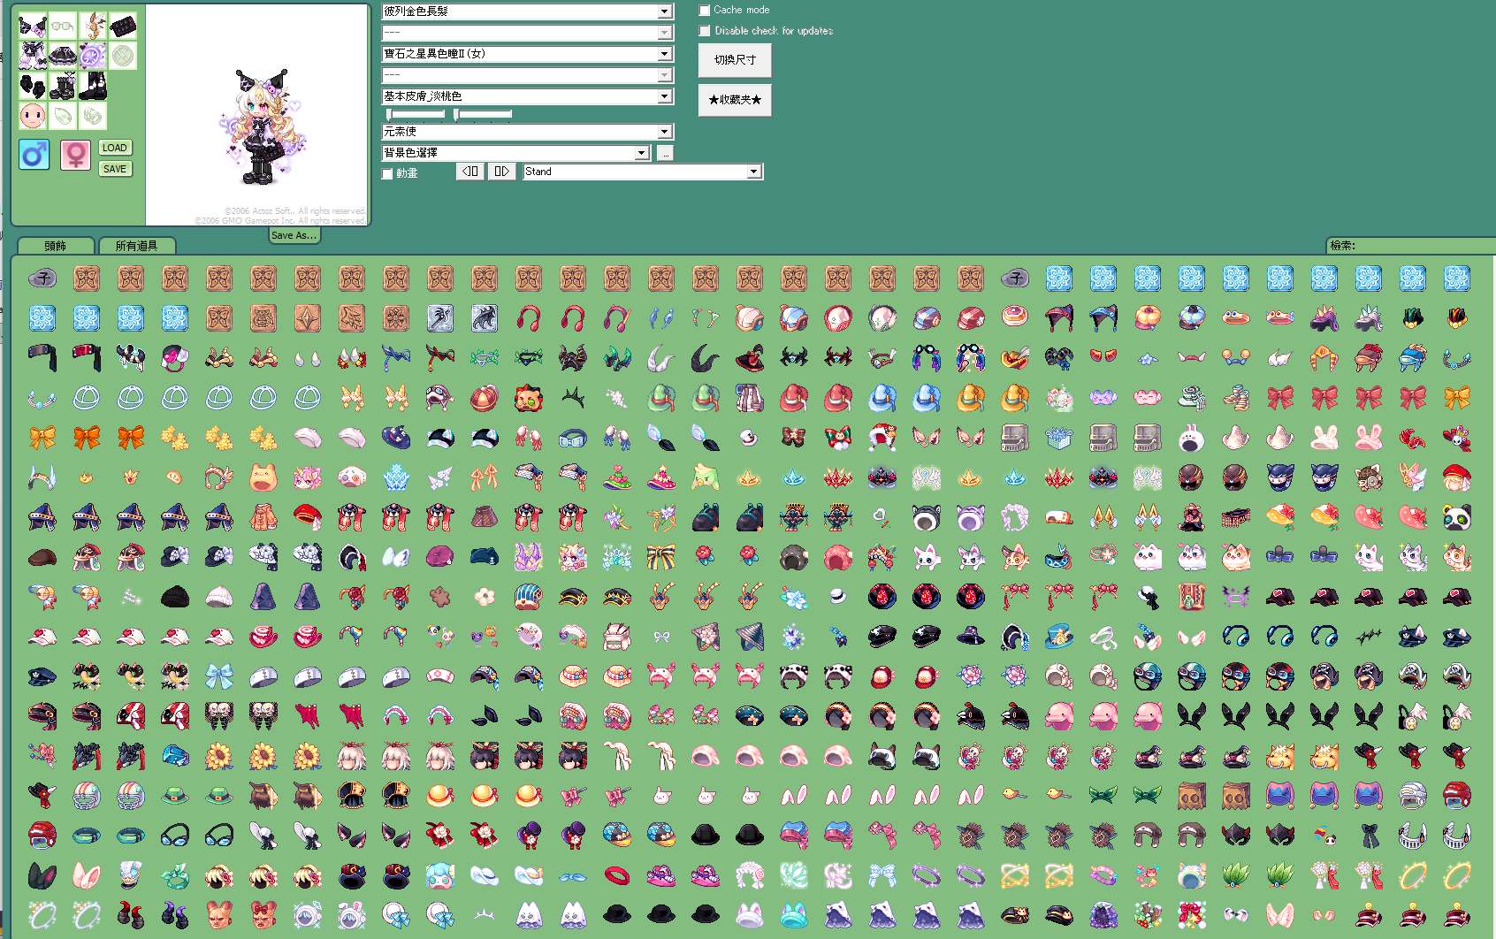Choose the navy sailor cap with anchor

[x=484, y=557]
